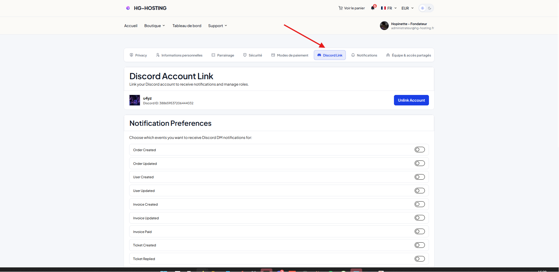The width and height of the screenshot is (559, 272).
Task: Click the HG-HOSTING logo icon
Action: coord(128,8)
